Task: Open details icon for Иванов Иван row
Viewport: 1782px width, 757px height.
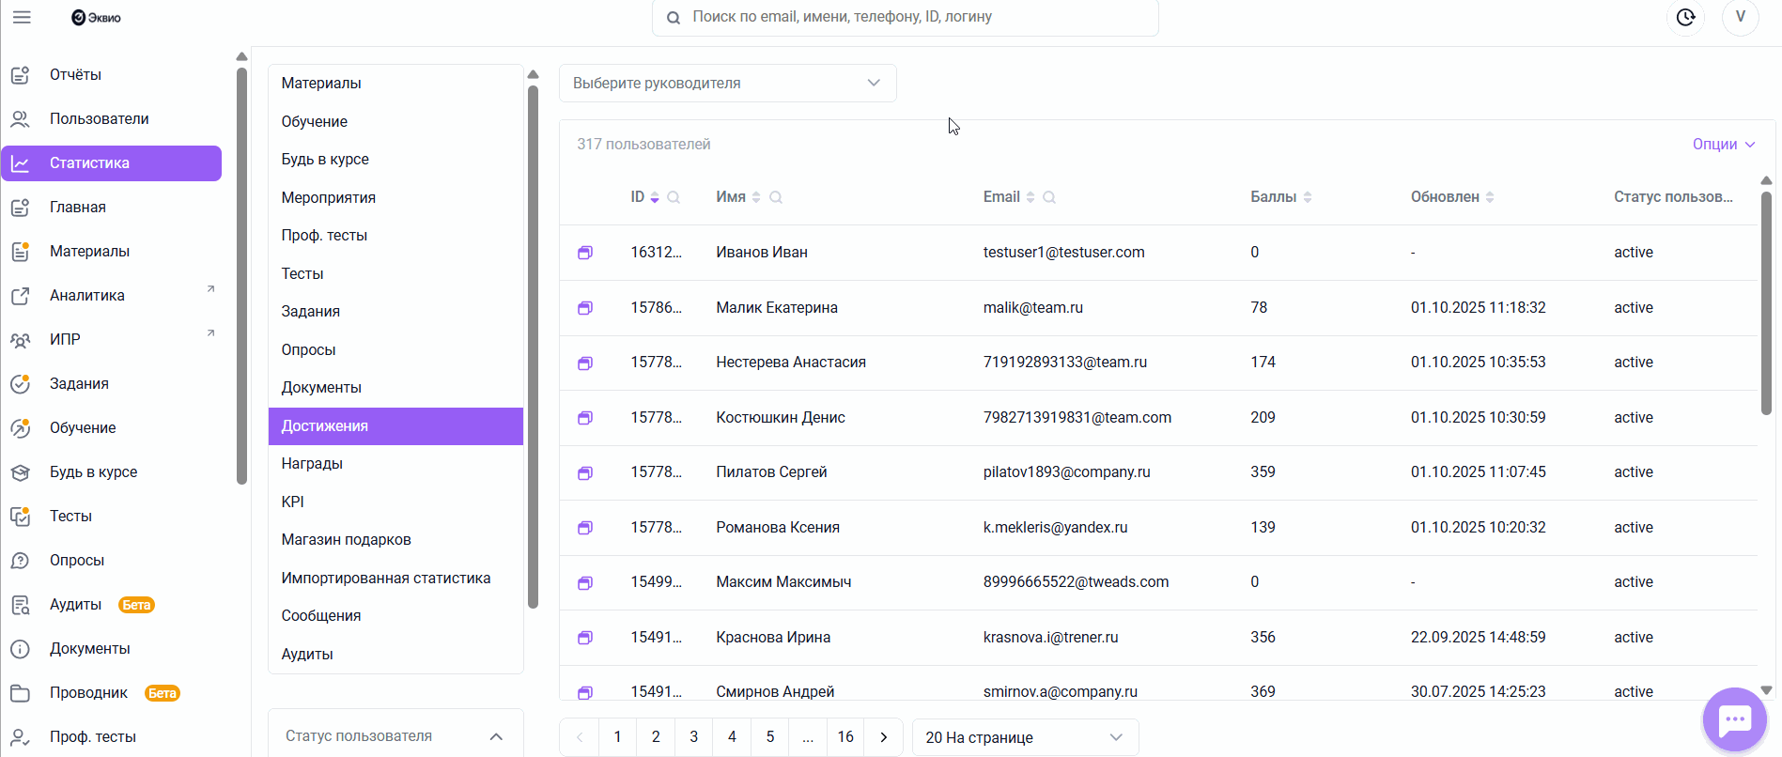Action: tap(585, 253)
